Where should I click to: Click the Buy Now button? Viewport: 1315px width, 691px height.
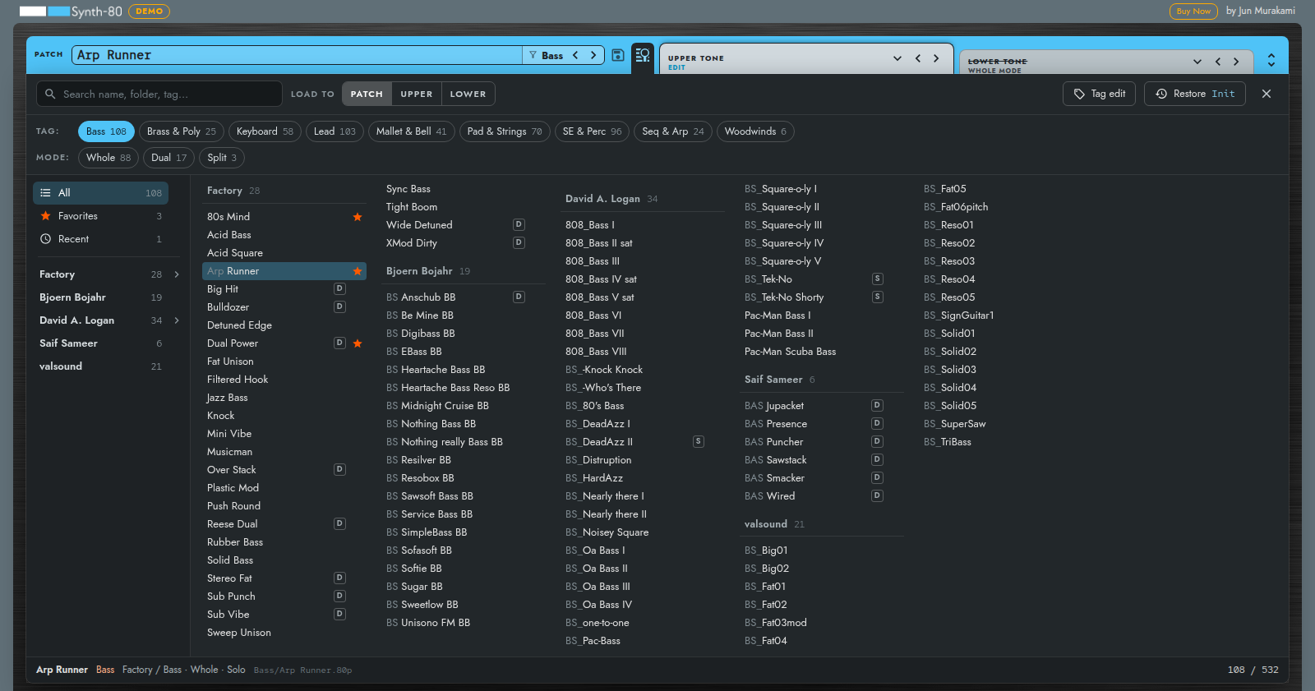(1193, 12)
